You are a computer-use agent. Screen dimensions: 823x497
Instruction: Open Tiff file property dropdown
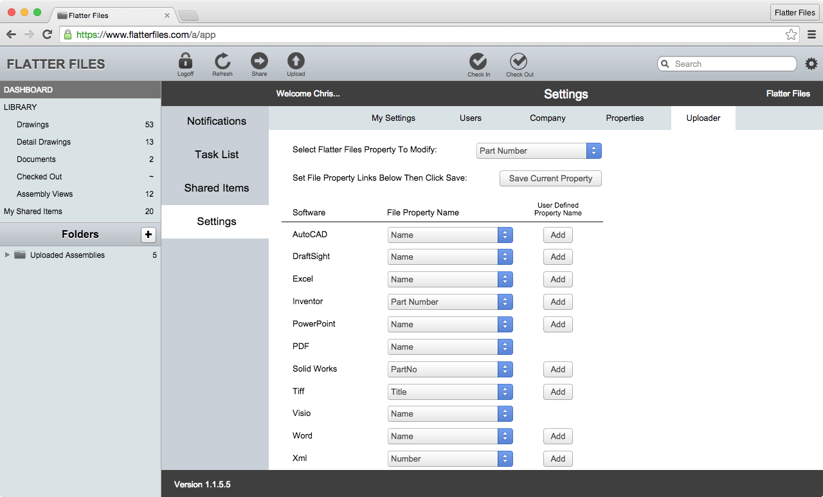(450, 392)
